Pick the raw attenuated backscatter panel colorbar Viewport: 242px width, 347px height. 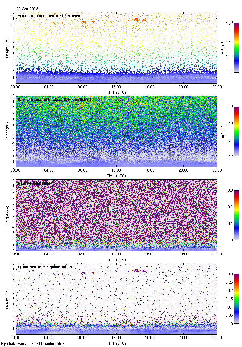(236, 131)
